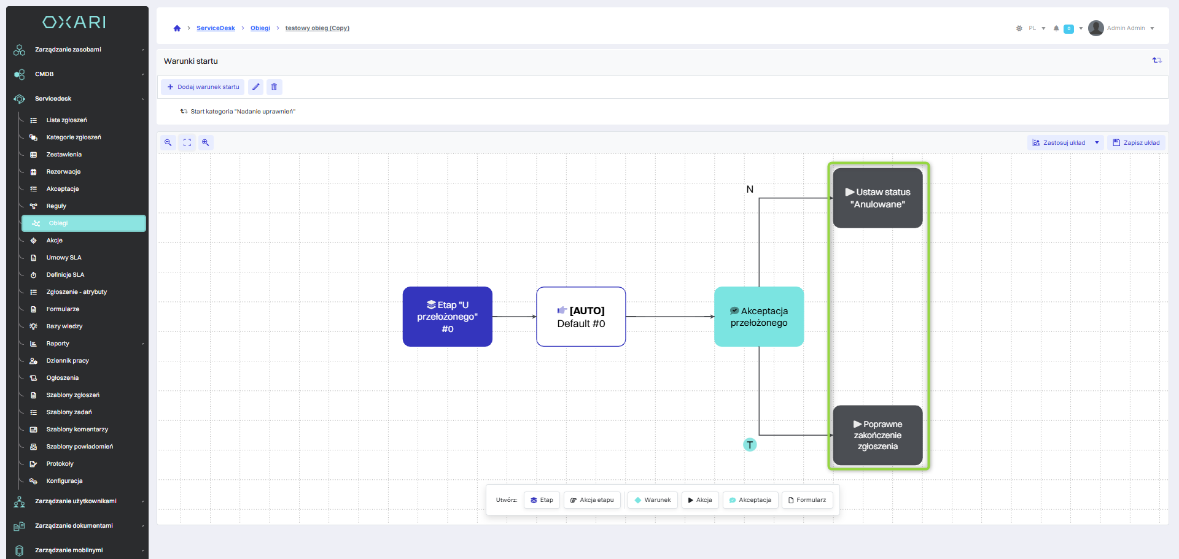Click the home icon in breadcrumb

(177, 28)
